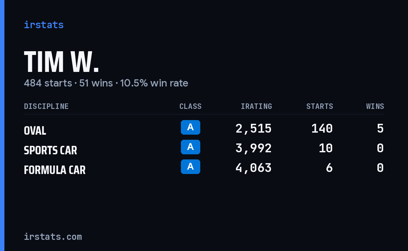
Task: Select the Formula Car discipline row label
Action: pos(55,170)
